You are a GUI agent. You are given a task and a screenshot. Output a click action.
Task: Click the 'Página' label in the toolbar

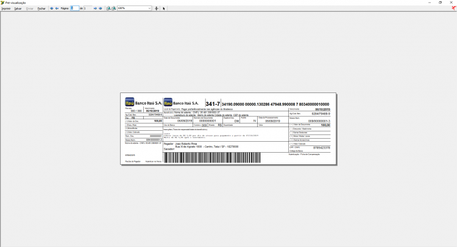pos(65,9)
